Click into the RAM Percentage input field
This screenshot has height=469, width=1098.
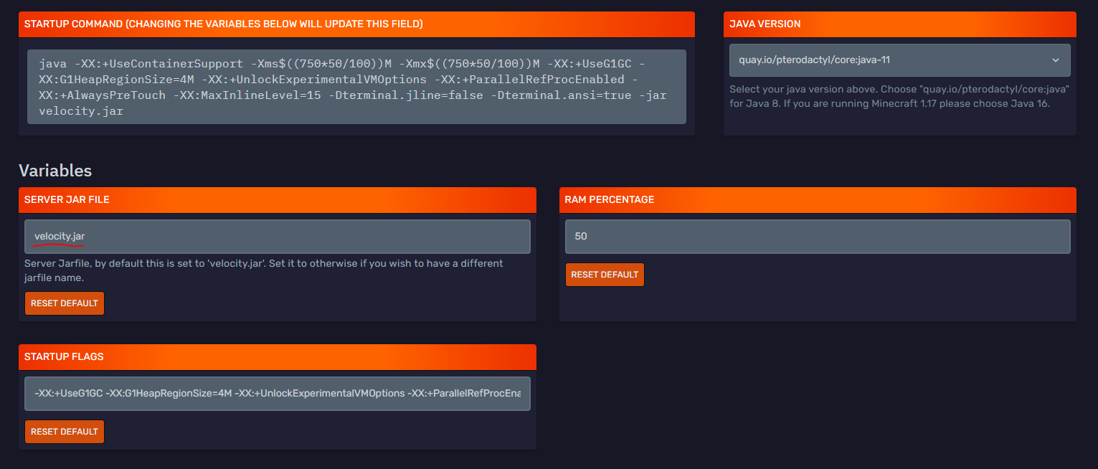[x=818, y=237]
